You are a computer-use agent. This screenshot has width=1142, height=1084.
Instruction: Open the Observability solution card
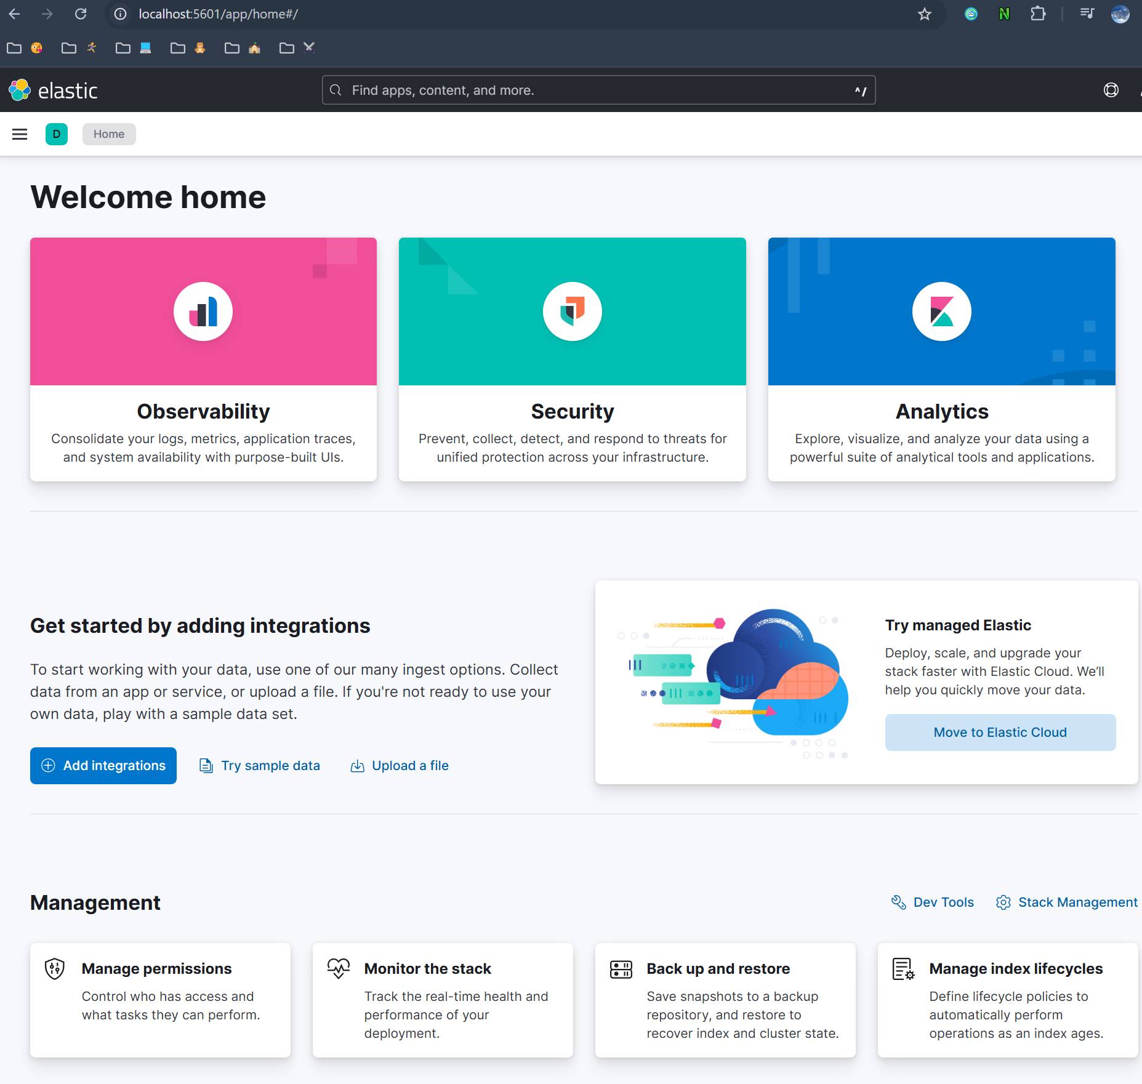click(x=203, y=359)
